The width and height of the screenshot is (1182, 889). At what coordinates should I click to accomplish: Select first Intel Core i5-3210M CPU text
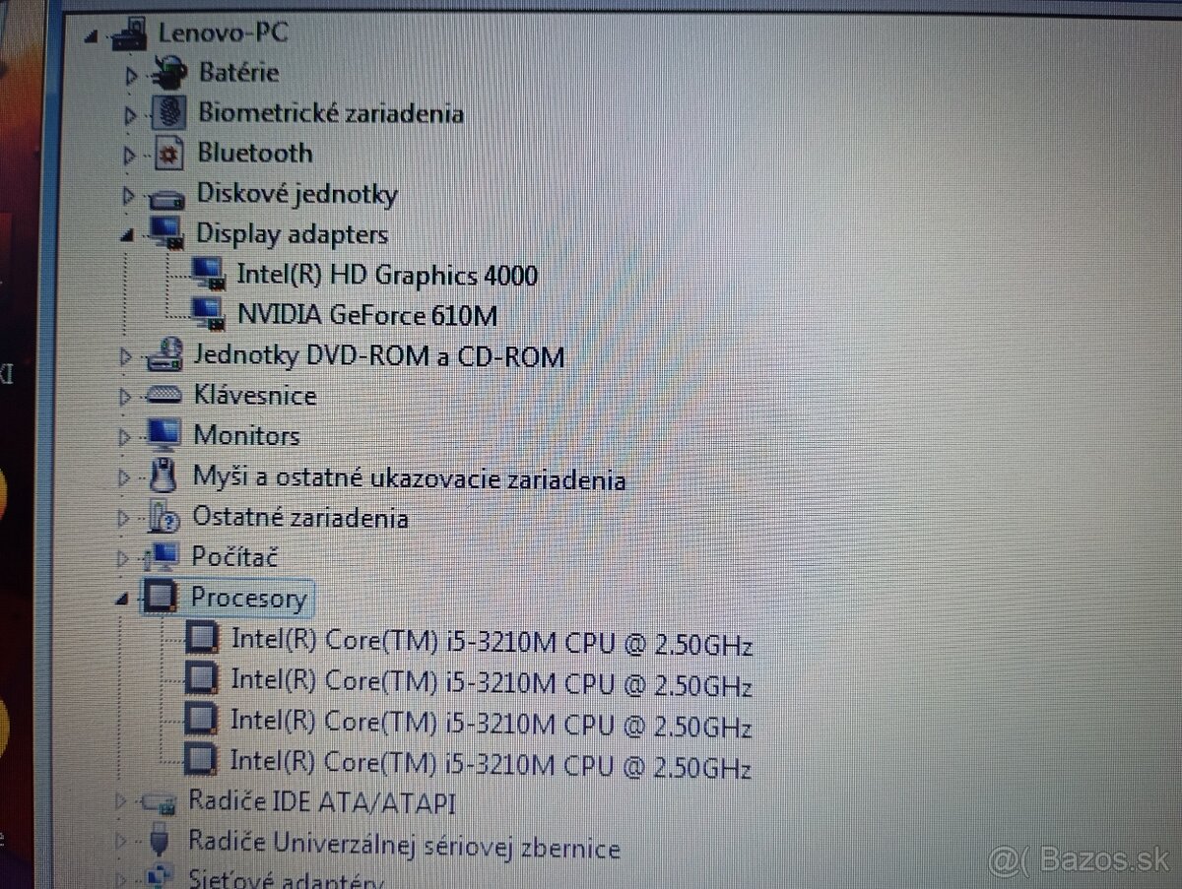pyautogui.click(x=492, y=641)
